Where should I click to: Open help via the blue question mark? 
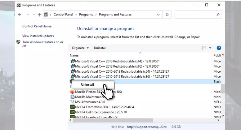point(219,48)
